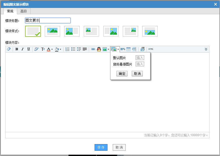Screen dimensions: 220x156
Task: Insert a table using the toolbar
Action: (129, 49)
